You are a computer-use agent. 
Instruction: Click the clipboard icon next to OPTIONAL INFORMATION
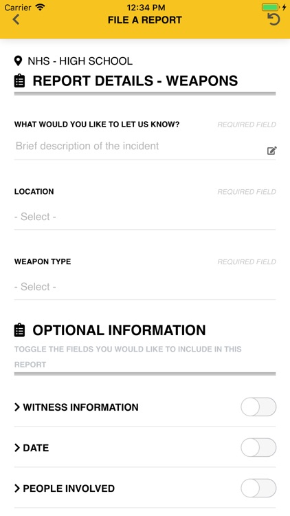(19, 330)
